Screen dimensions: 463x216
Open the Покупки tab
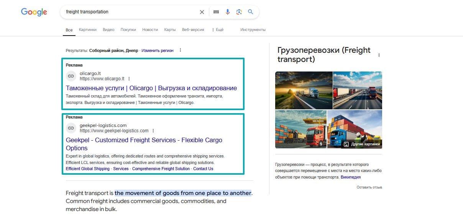tap(128, 29)
